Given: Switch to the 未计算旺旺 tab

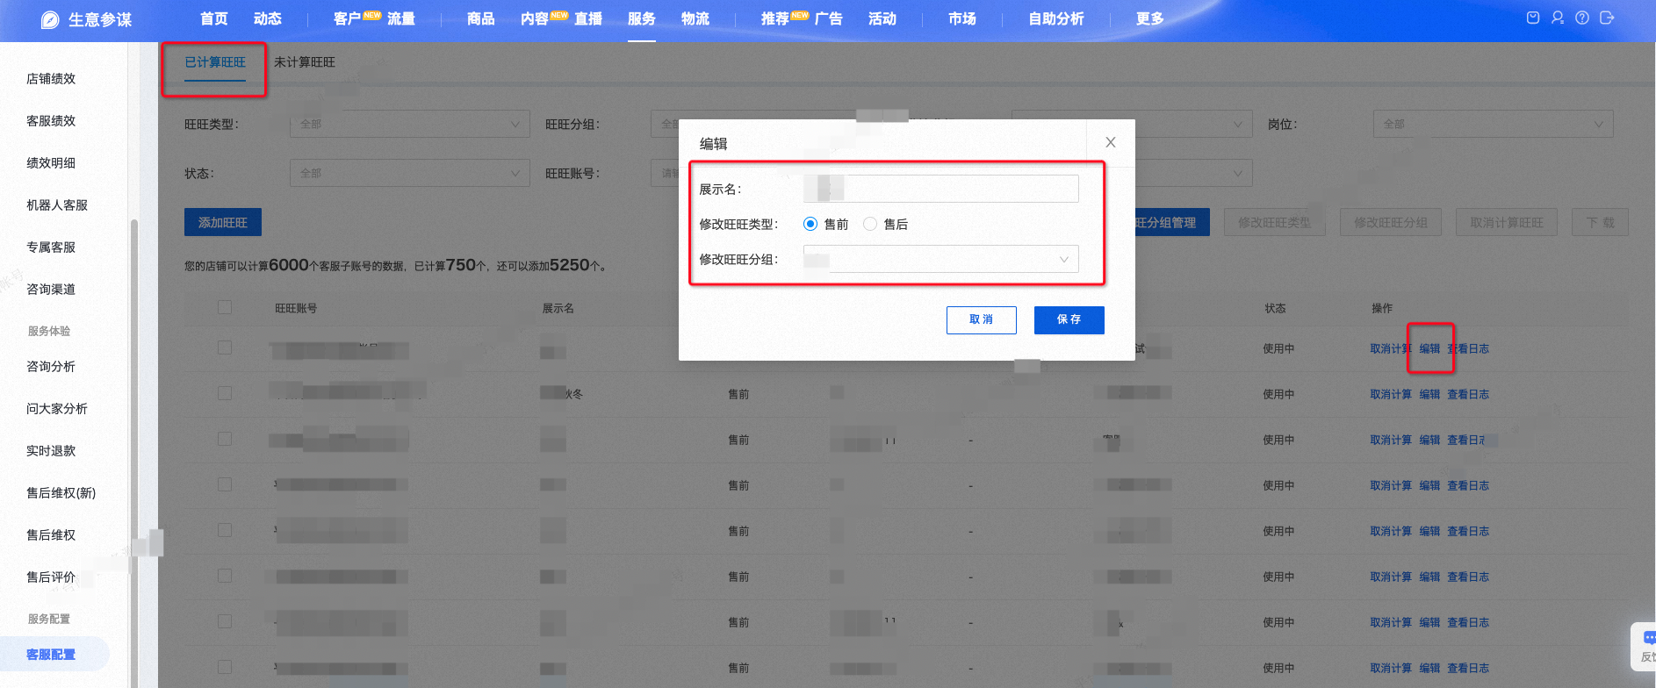Looking at the screenshot, I should [305, 62].
